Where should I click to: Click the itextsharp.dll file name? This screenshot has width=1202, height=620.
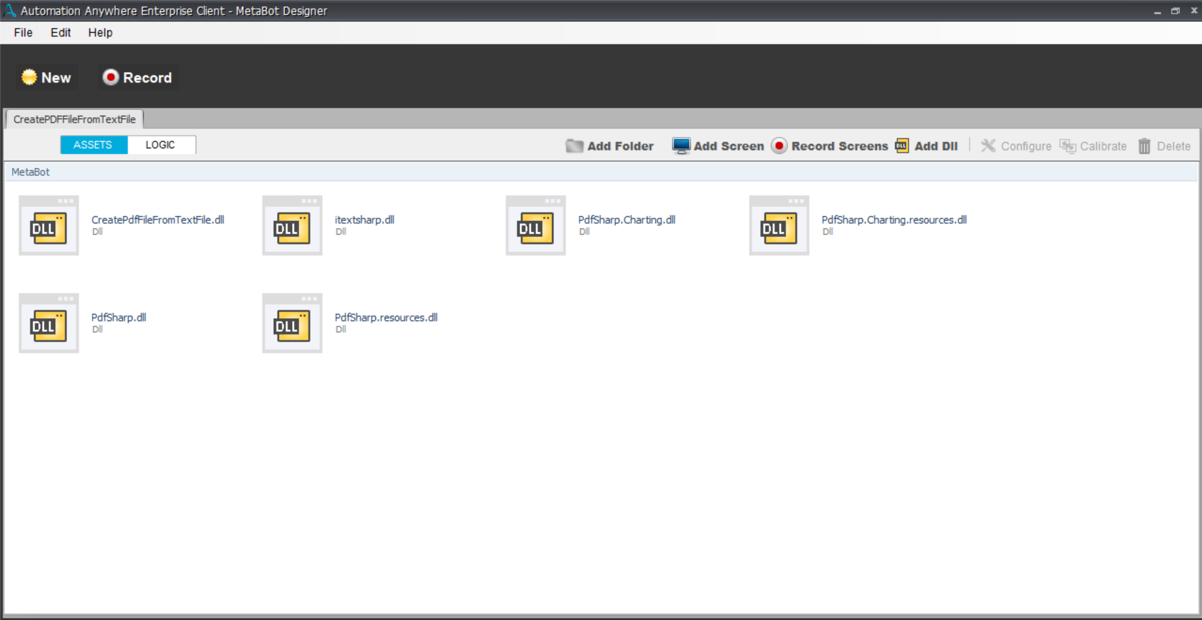tap(365, 220)
